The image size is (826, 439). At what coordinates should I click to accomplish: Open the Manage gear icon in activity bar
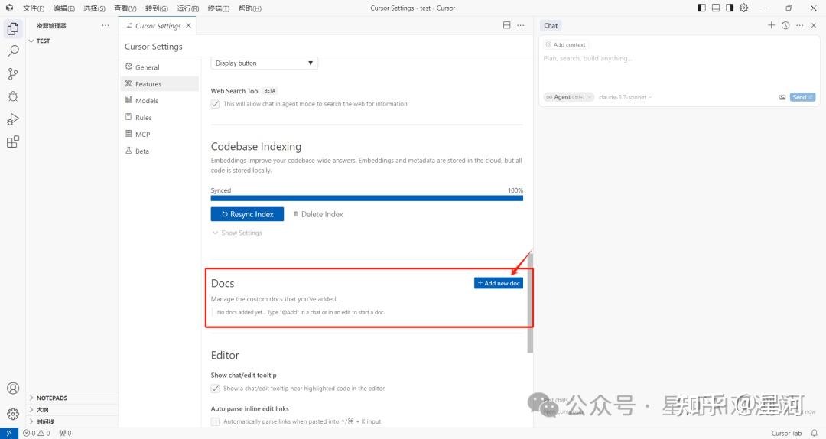(x=13, y=414)
